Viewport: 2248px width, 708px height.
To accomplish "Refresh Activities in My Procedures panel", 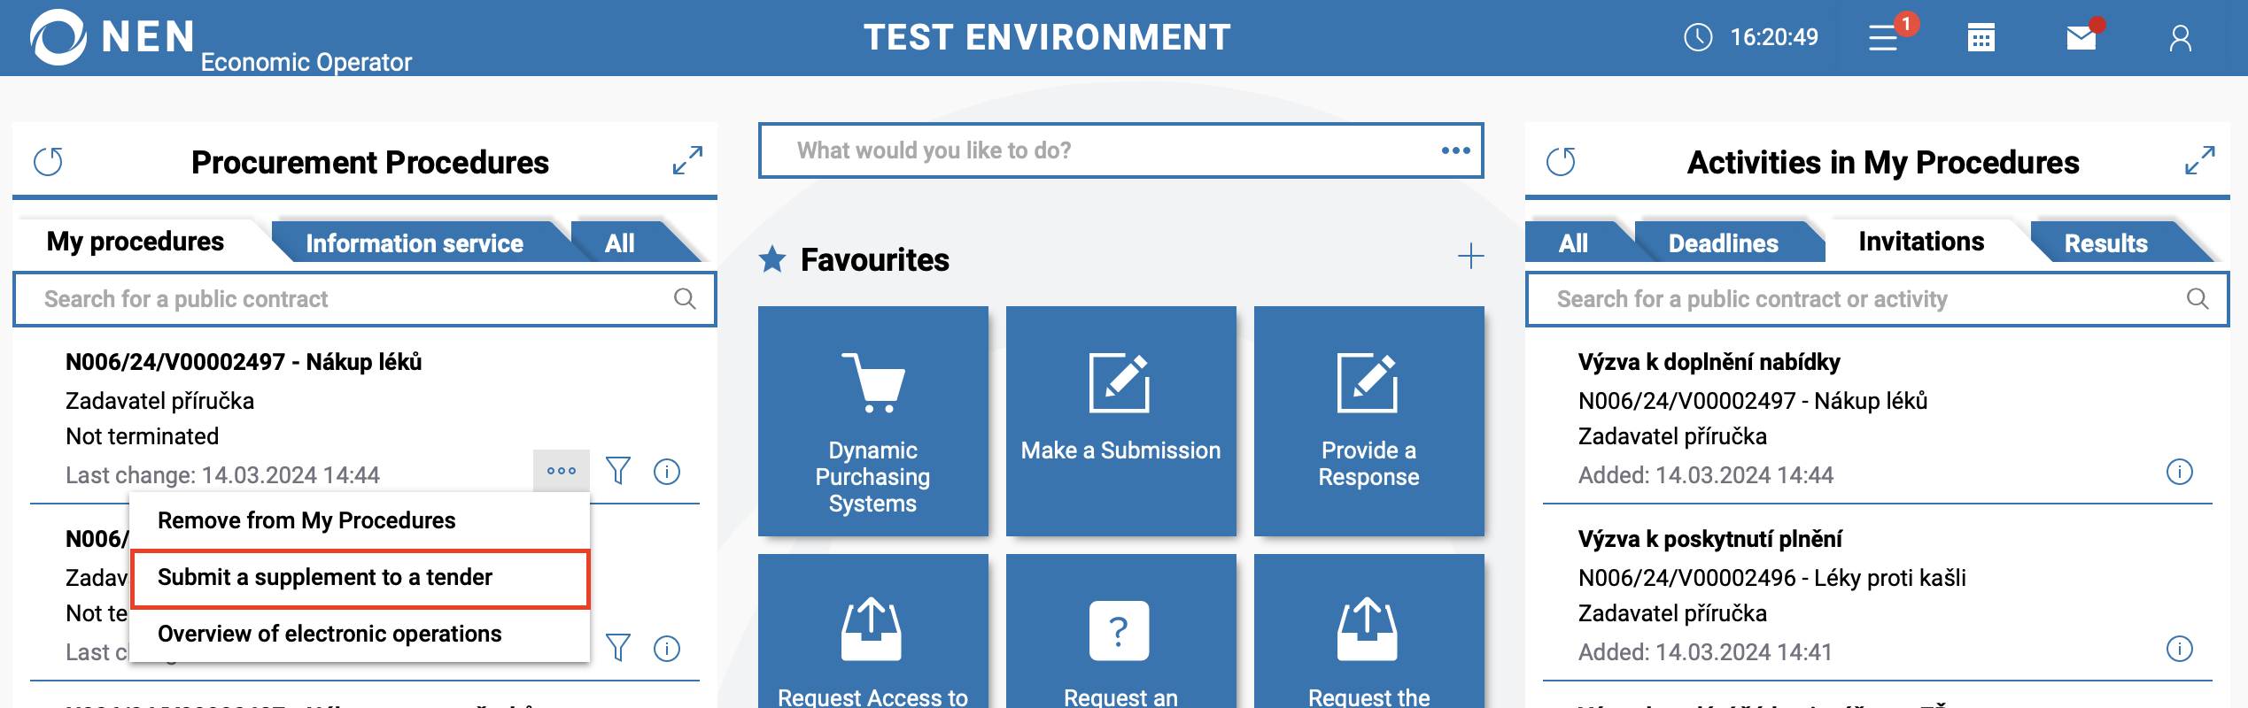I will (x=1561, y=162).
